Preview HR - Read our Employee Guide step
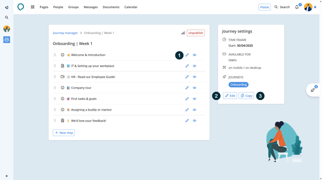Screen dimensions: 322x180 click(x=195, y=77)
